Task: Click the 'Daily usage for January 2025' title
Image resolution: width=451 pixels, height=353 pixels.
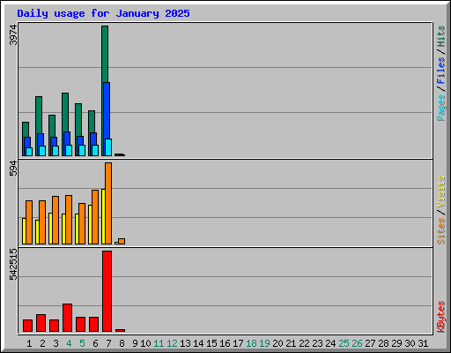Action: tap(103, 13)
